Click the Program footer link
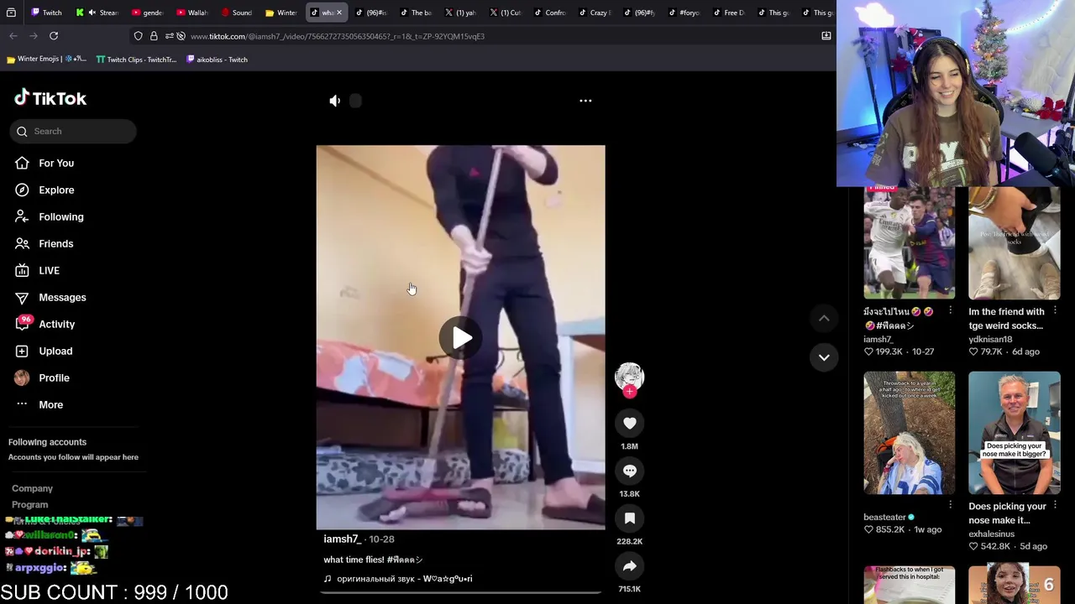This screenshot has width=1075, height=604. click(x=29, y=504)
